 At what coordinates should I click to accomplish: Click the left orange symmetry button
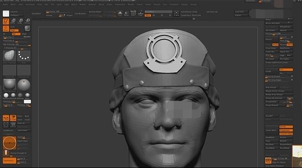point(6,118)
